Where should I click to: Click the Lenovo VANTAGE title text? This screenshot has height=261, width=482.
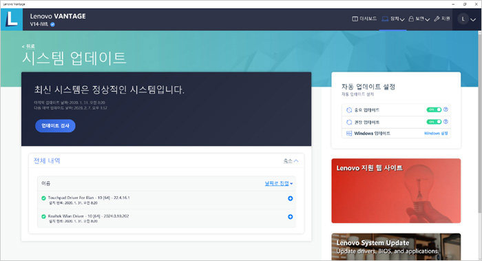pyautogui.click(x=58, y=17)
